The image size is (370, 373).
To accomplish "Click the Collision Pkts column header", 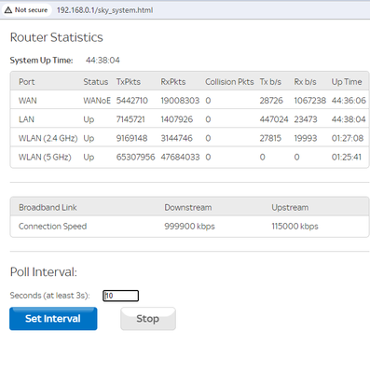I will point(229,82).
